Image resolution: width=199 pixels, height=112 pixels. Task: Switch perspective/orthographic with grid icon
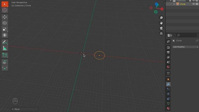coord(161,33)
